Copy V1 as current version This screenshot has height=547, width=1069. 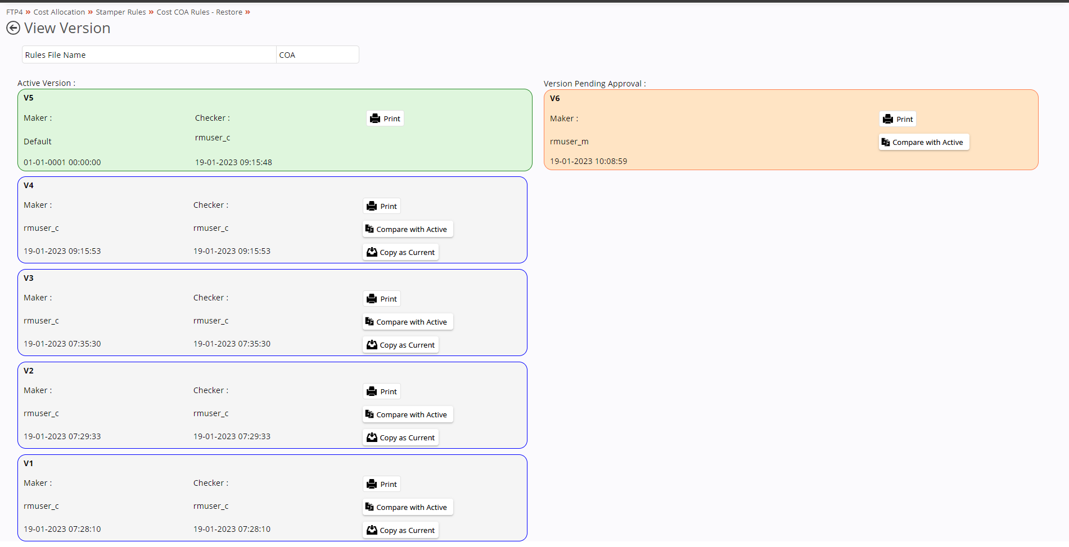click(x=400, y=530)
